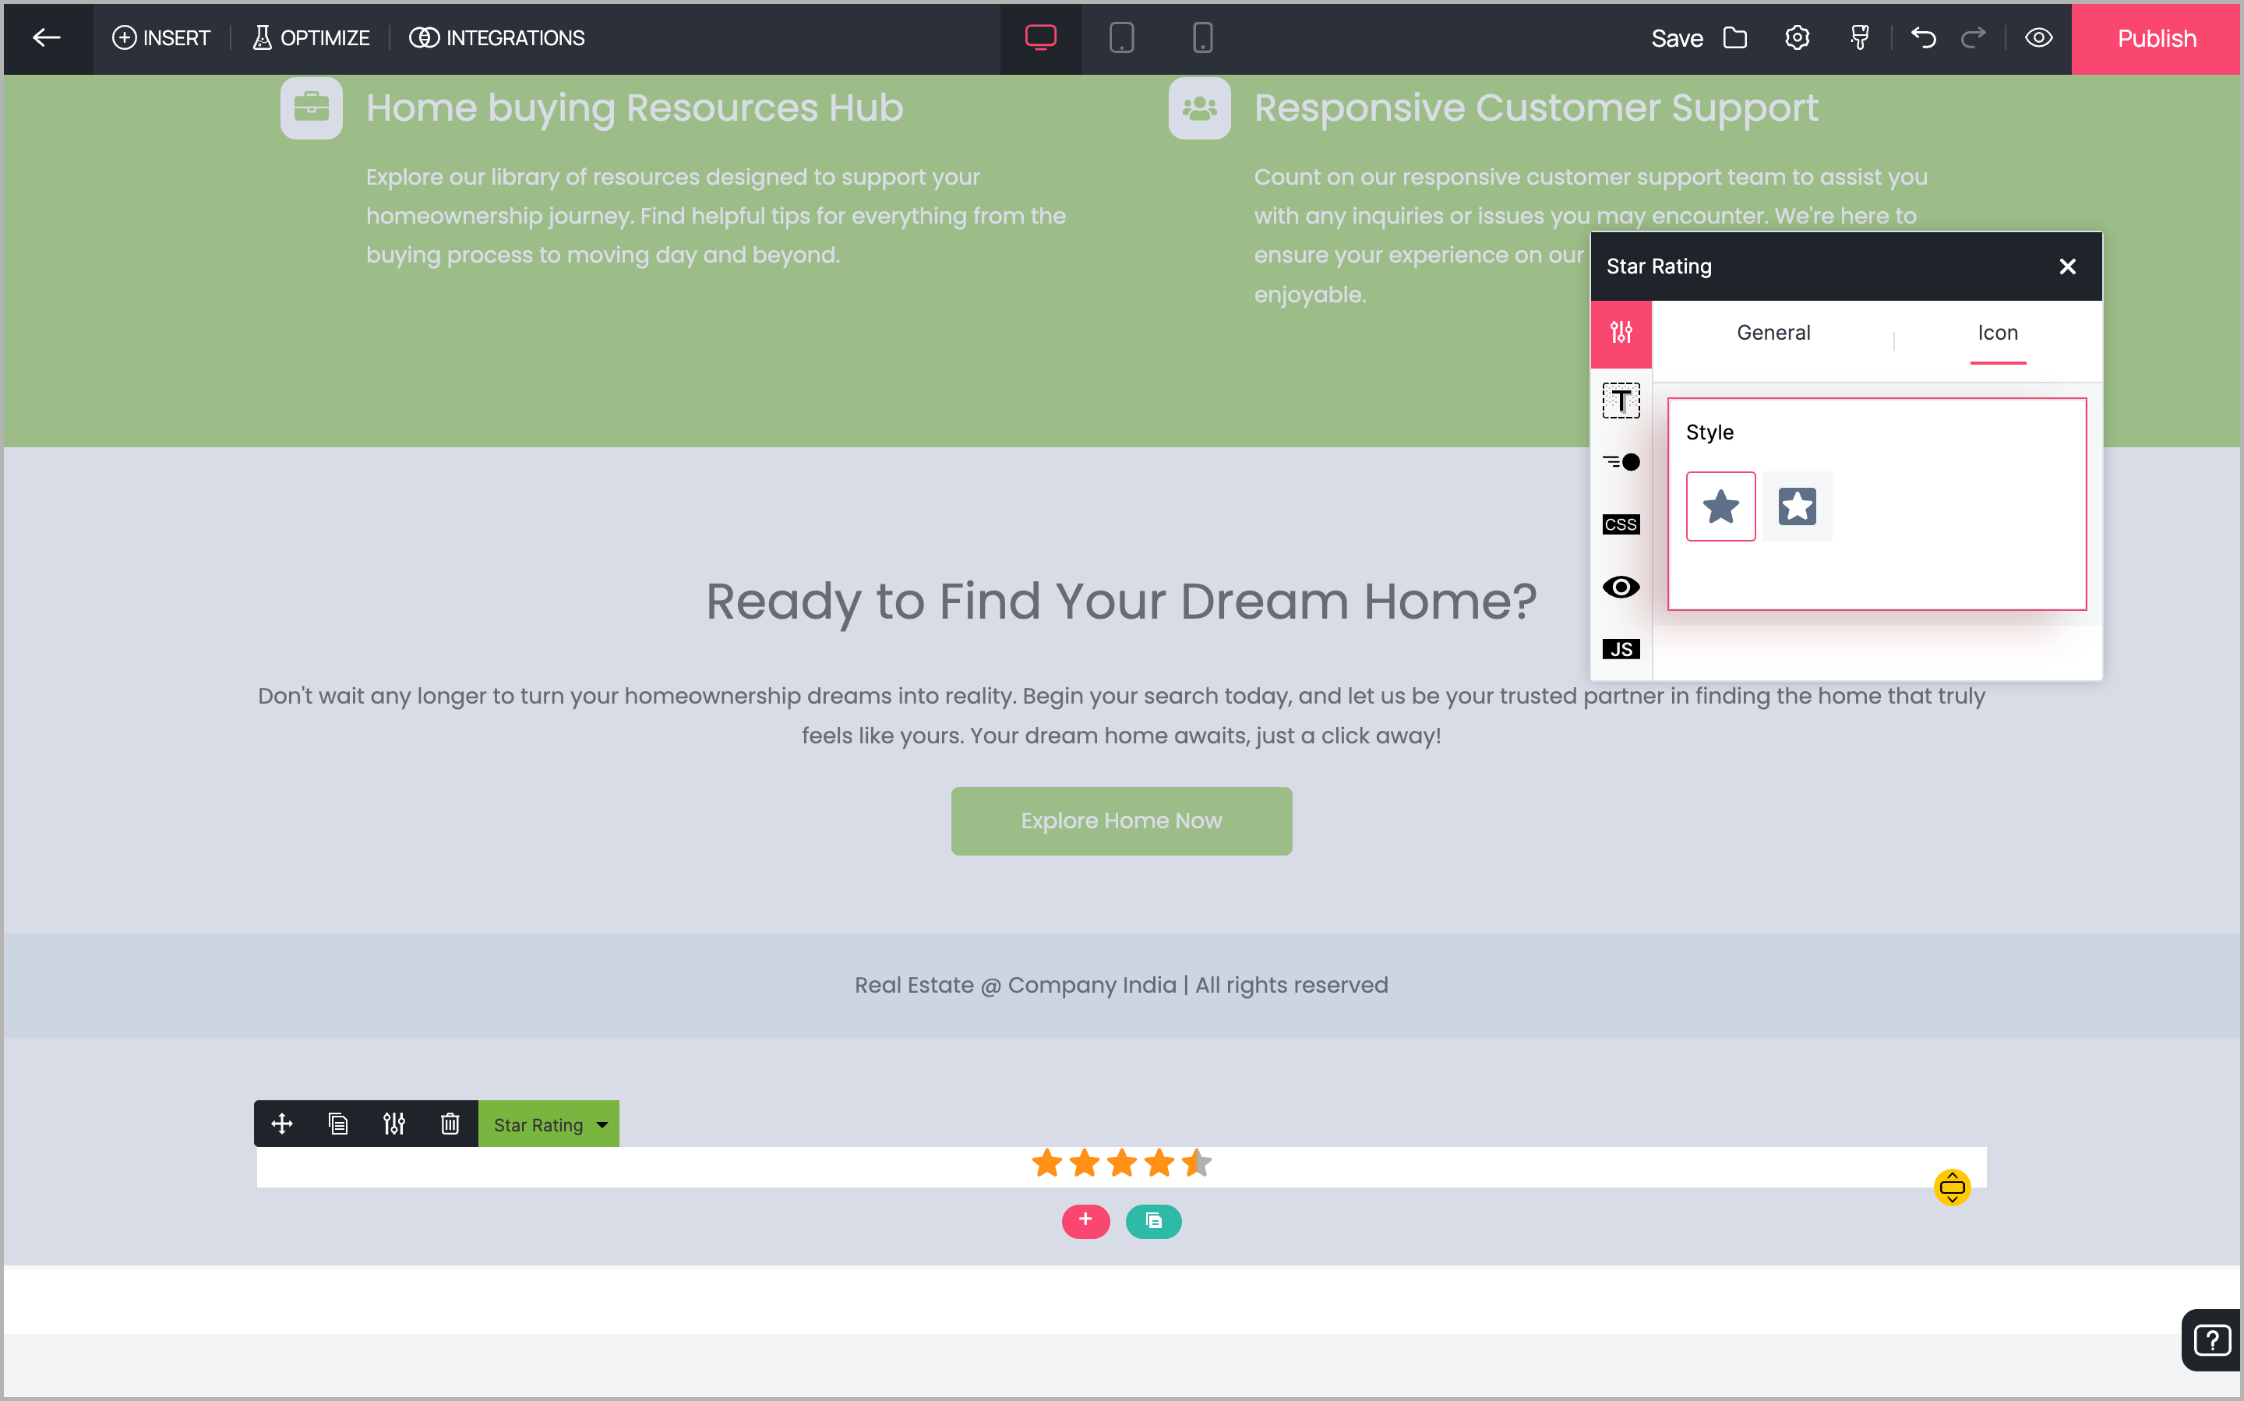Open page settings gear icon
Screen dimensions: 2244x1401
[1797, 38]
